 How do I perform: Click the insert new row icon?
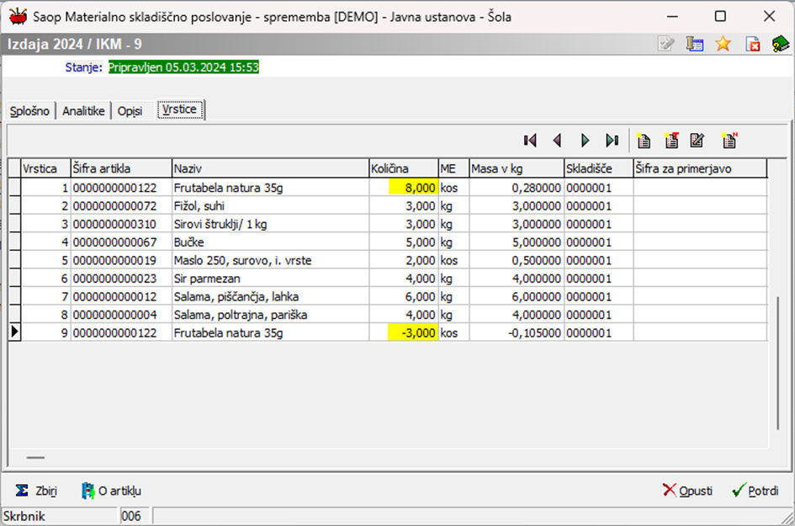[x=644, y=141]
